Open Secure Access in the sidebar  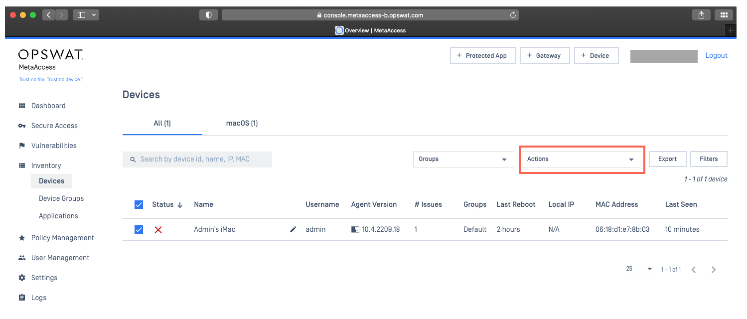(54, 126)
